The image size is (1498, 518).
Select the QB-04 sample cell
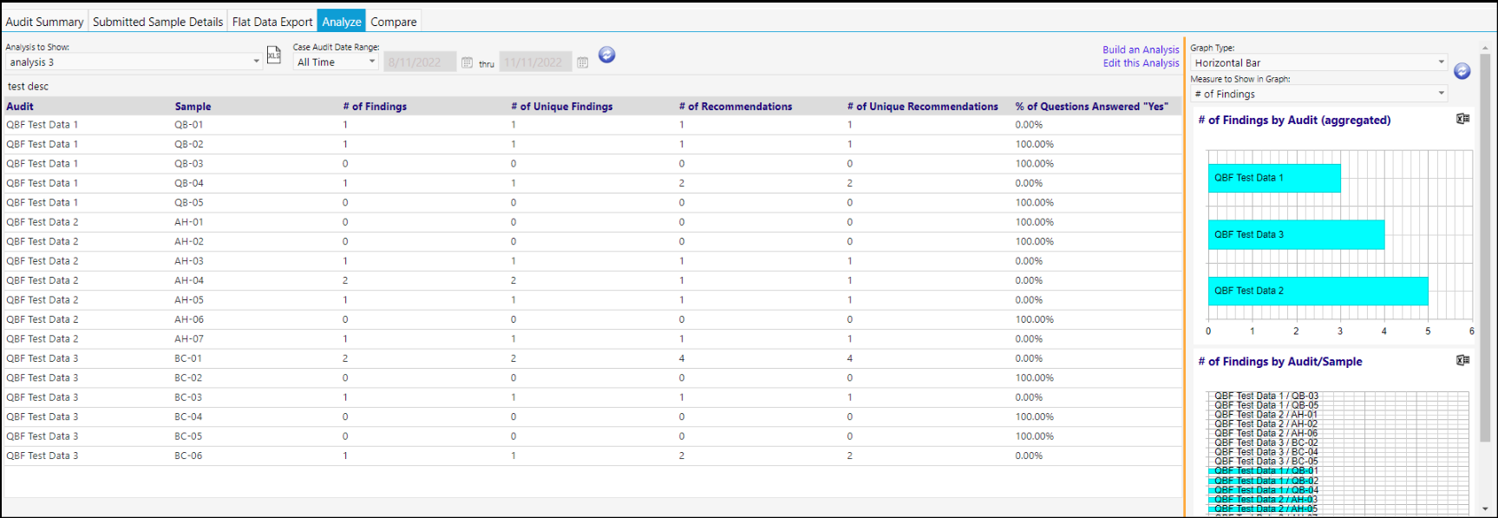(x=189, y=183)
